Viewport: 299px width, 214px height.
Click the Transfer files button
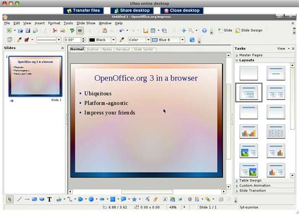(x=84, y=11)
